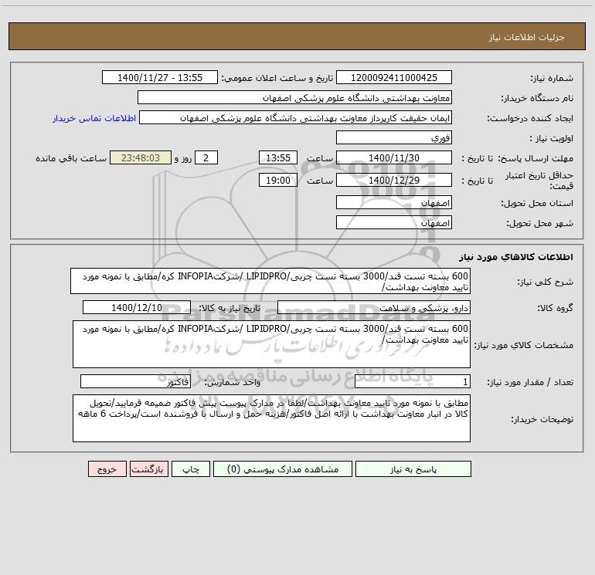The image size is (595, 575).
Task: Click the quantity field showing 1
Action: (x=413, y=382)
